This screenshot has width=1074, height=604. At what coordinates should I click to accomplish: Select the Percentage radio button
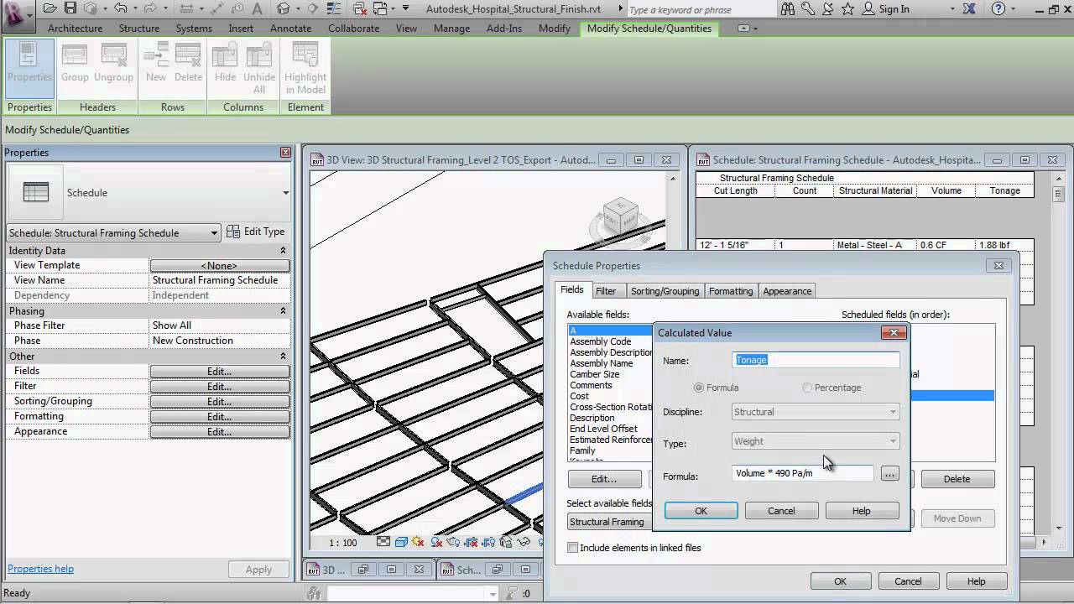(807, 388)
